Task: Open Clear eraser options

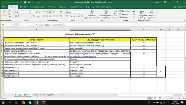Action: tap(134, 17)
